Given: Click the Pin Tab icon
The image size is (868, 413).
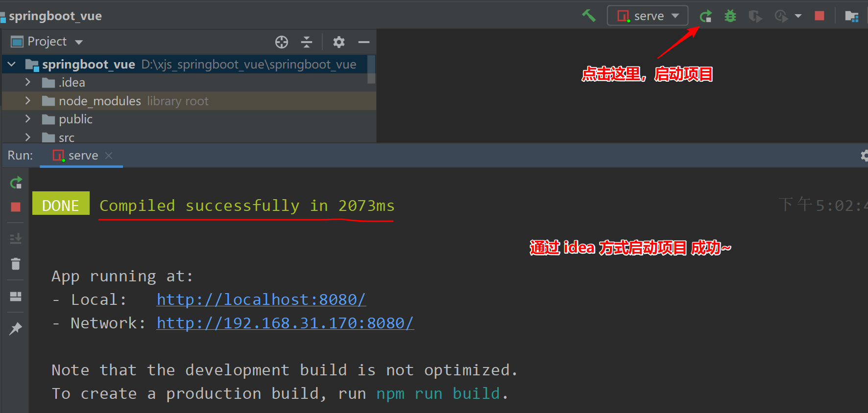Looking at the screenshot, I should 16,328.
